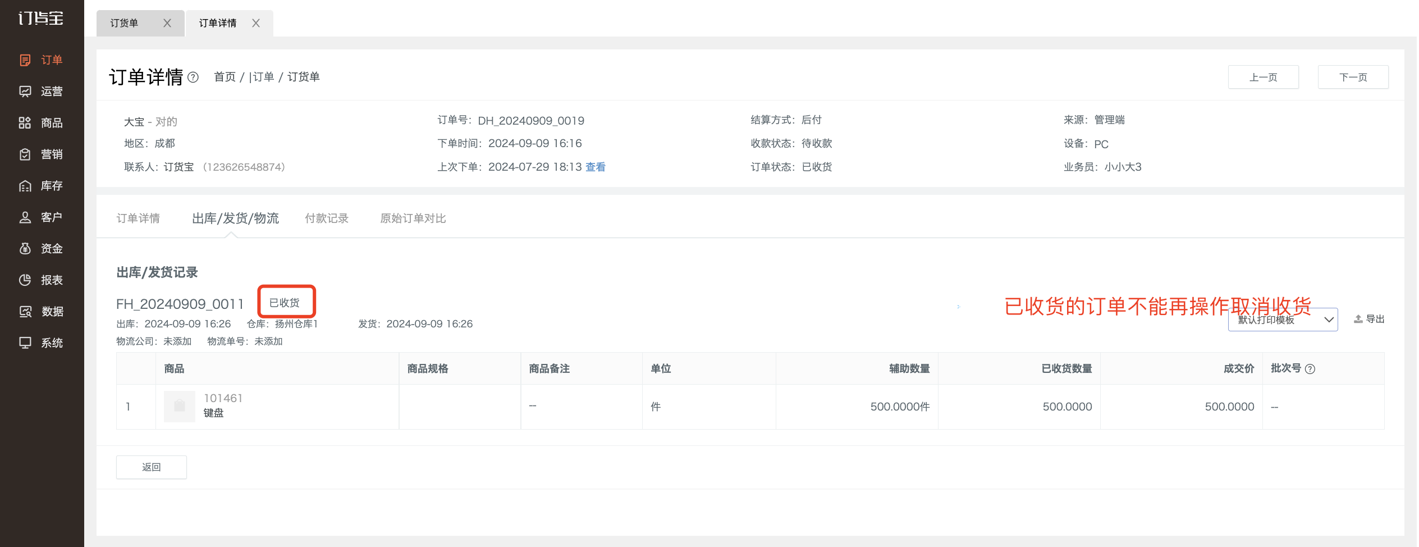Click the 扬州仓库1 warehouse text

click(x=296, y=324)
